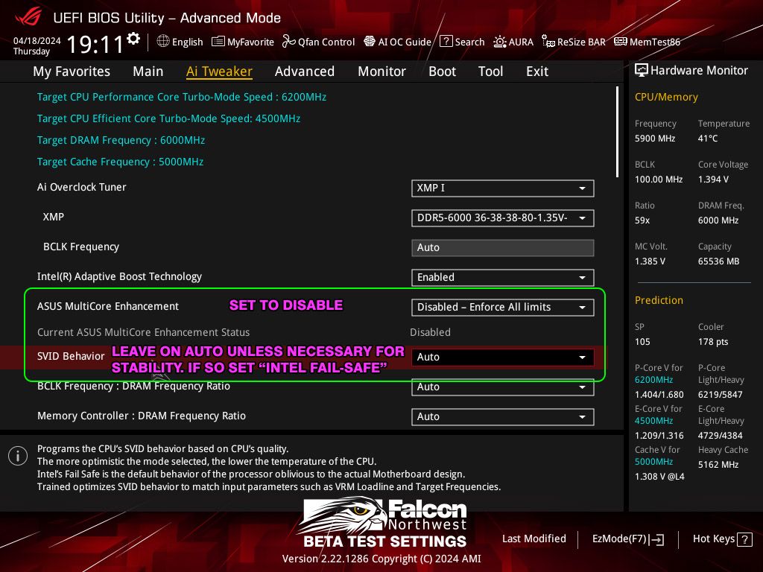
Task: Open the Monitor tab
Action: coord(382,71)
